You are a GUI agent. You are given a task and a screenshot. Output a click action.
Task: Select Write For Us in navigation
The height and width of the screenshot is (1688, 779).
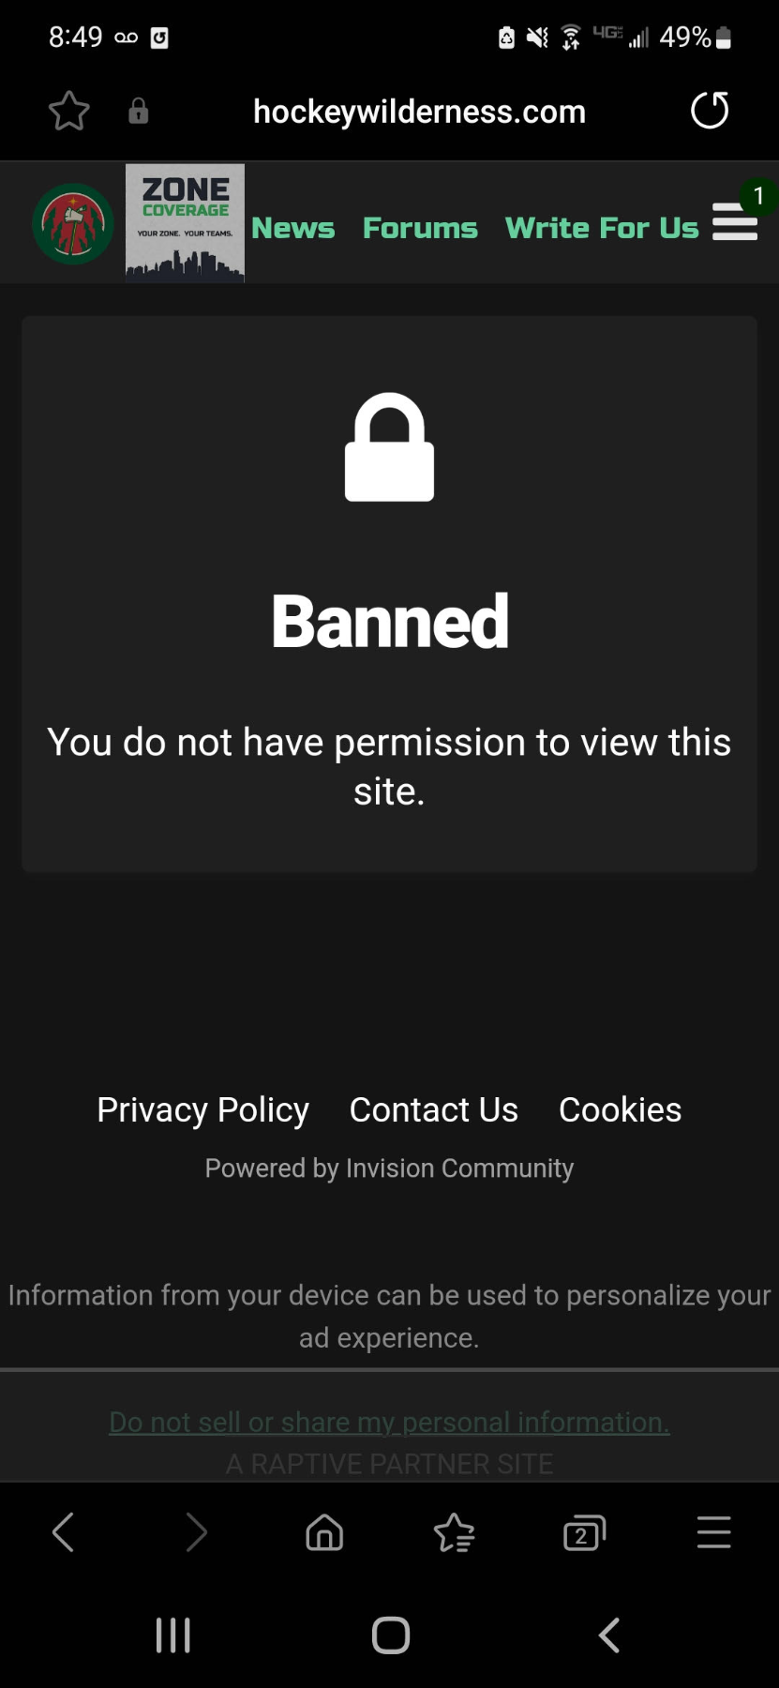click(602, 228)
